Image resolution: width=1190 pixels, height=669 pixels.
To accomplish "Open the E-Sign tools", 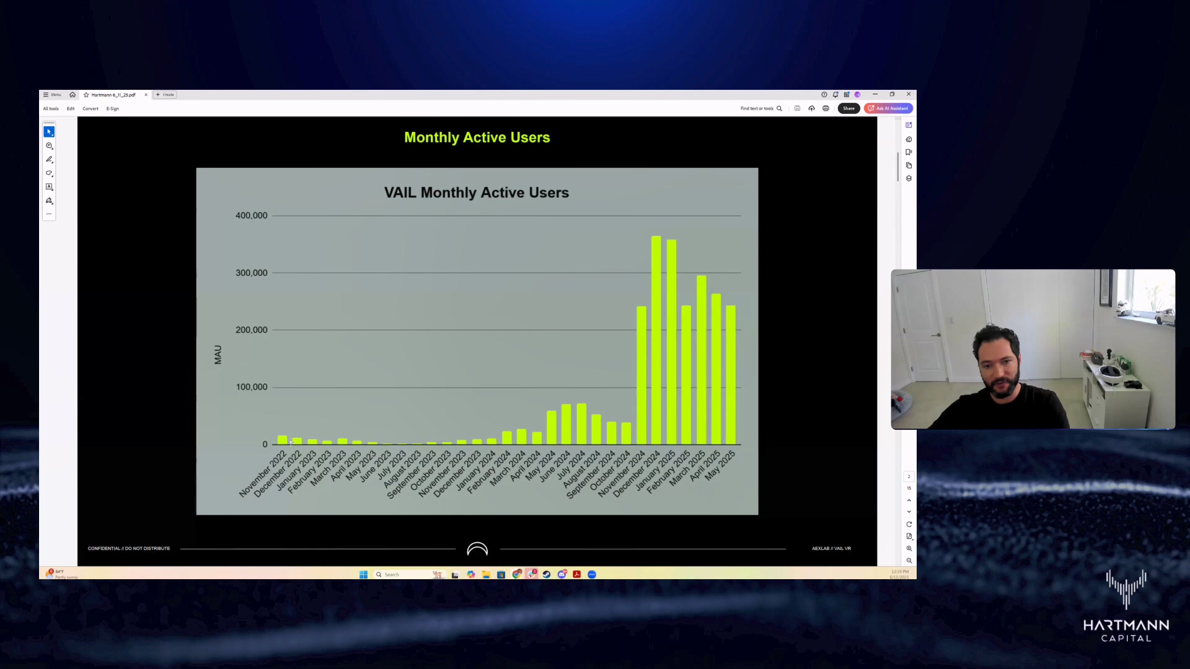I will [112, 108].
